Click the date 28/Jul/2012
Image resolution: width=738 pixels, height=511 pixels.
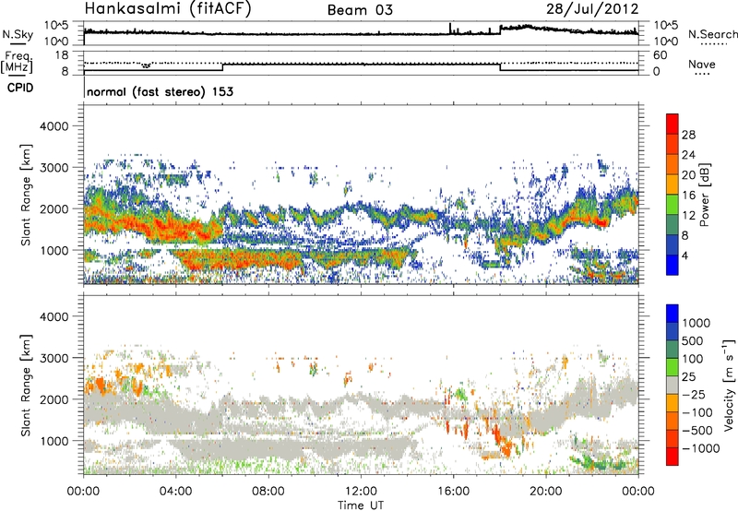coord(592,9)
